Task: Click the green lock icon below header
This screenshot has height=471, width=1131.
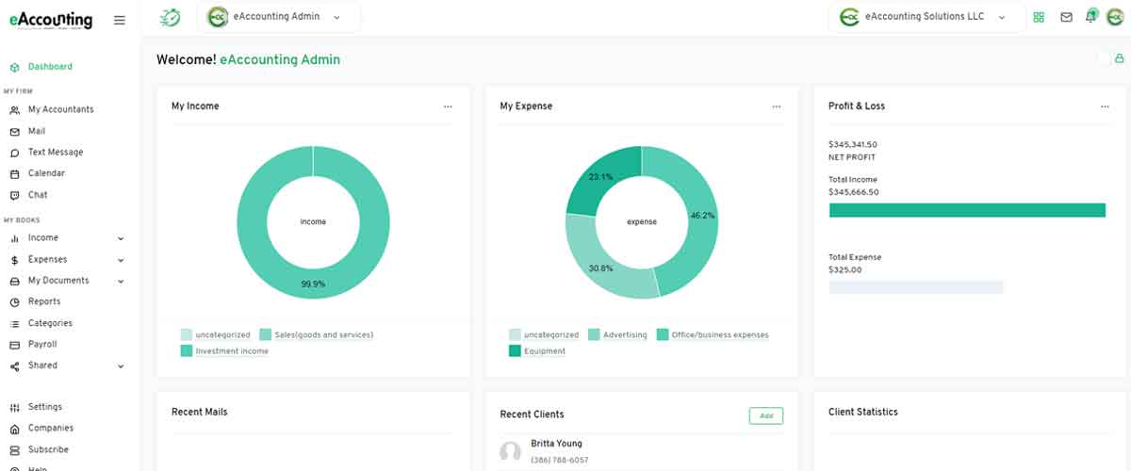Action: click(1120, 58)
